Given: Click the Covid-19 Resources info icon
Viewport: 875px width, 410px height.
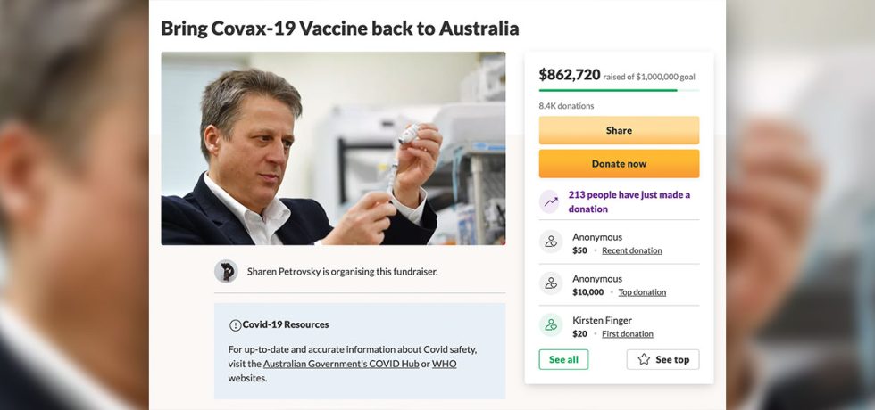Looking at the screenshot, I should [x=236, y=325].
